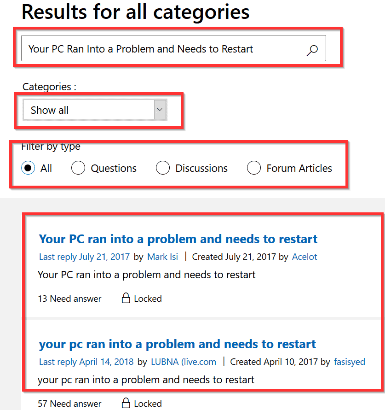
Task: Select the Discussions filter option
Action: pyautogui.click(x=163, y=168)
